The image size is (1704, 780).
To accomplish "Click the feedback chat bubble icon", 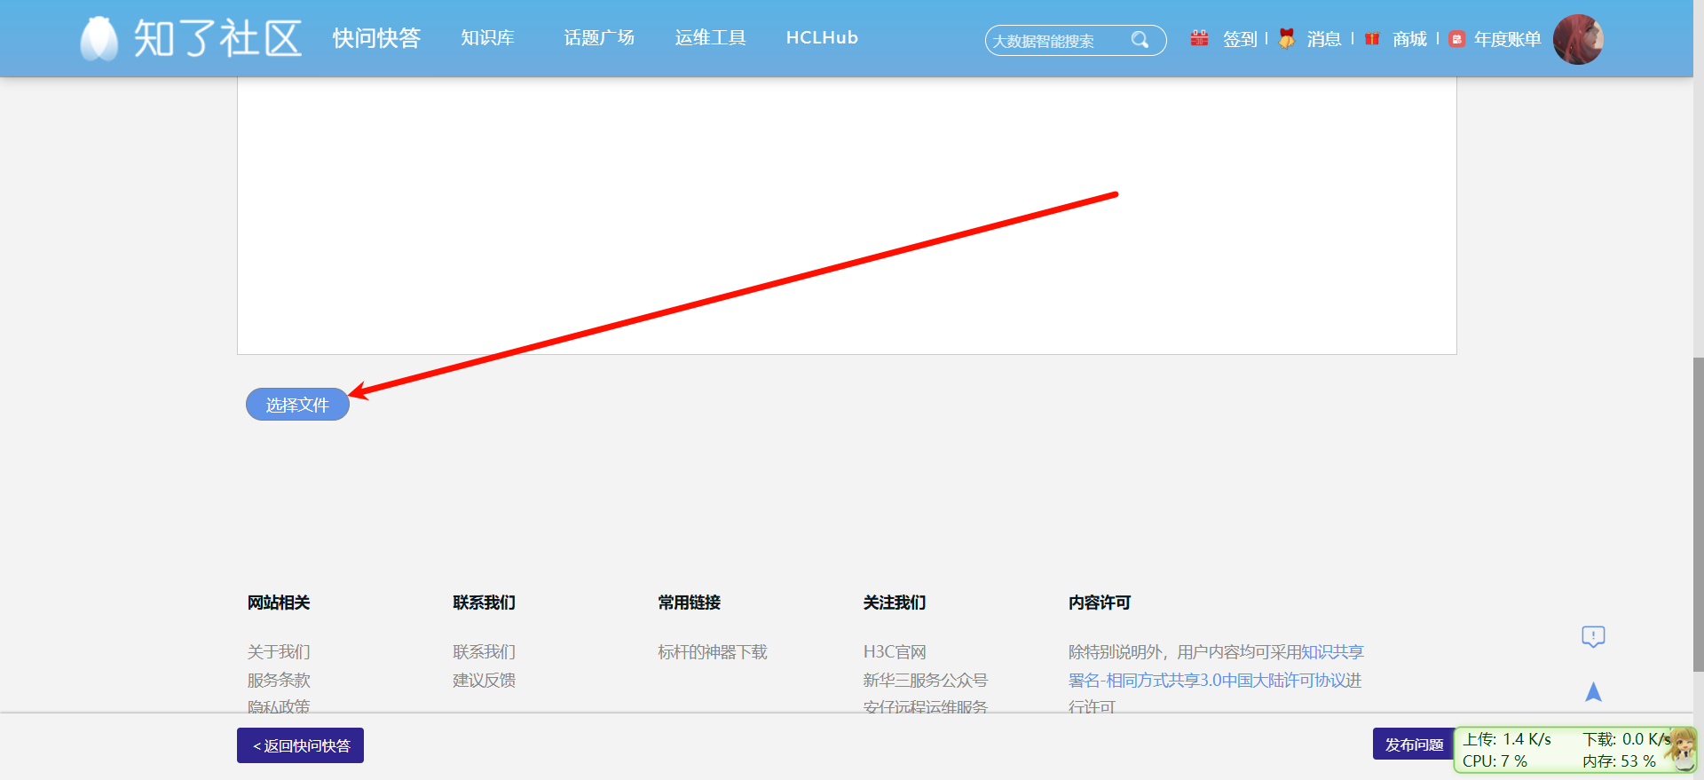I will [1593, 636].
